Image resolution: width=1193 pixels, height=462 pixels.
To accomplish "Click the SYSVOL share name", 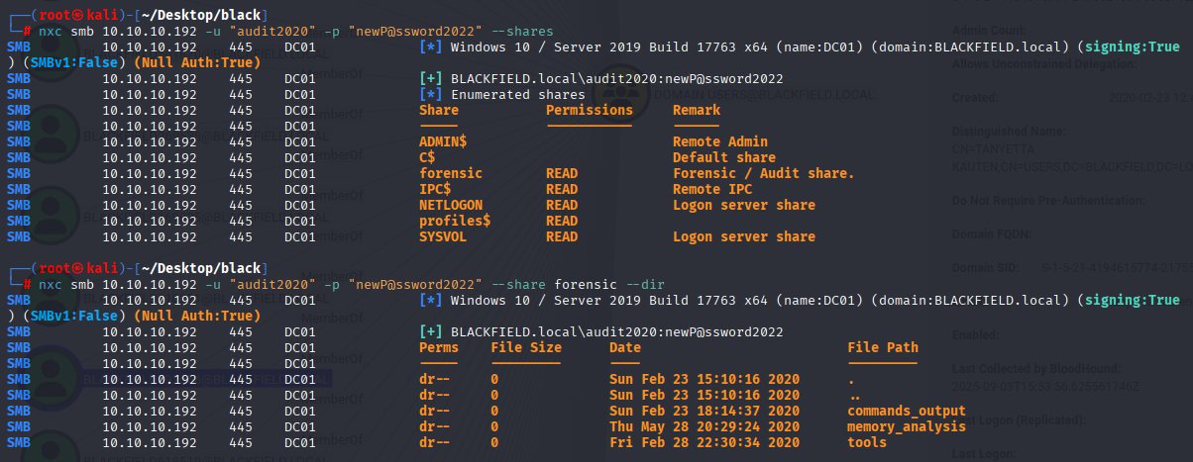I will (x=443, y=236).
